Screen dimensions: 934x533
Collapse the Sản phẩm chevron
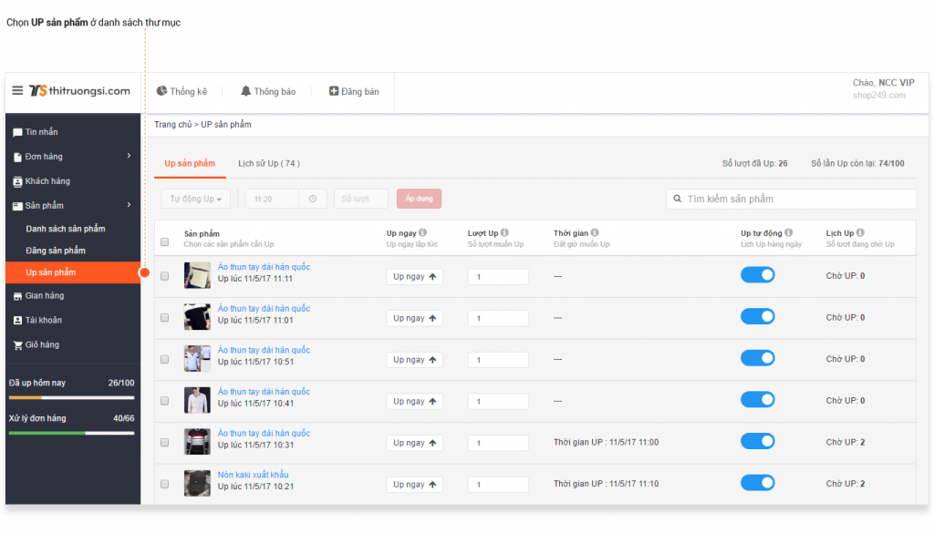(129, 205)
